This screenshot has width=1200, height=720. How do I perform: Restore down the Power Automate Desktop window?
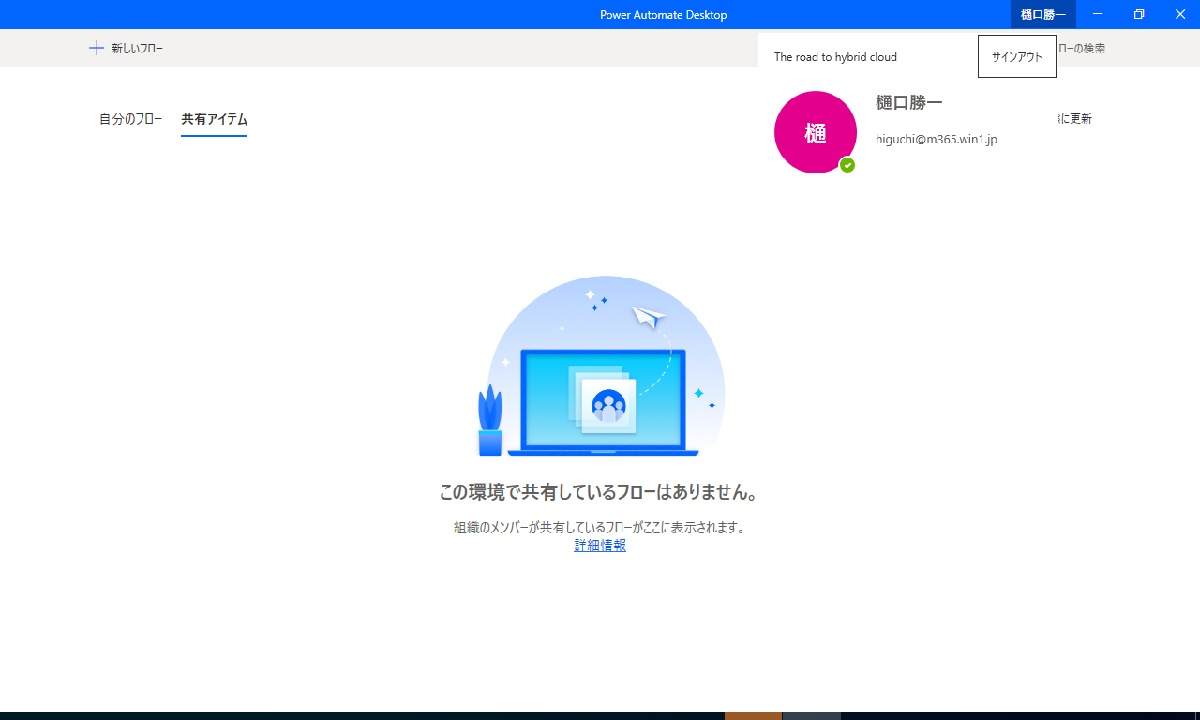[x=1139, y=14]
